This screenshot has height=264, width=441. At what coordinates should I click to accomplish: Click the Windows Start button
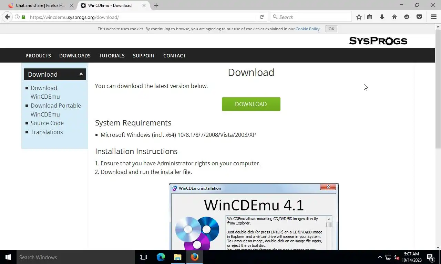[x=8, y=257]
